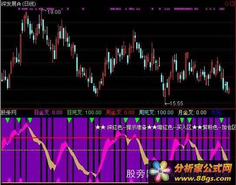Click the solid red threshold line in indicator panel
The width and height of the screenshot is (236, 185).
115,138
